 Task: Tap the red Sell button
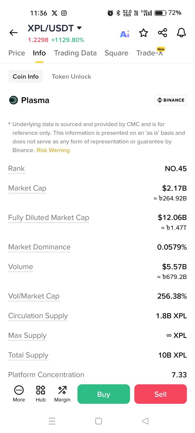pyautogui.click(x=161, y=394)
